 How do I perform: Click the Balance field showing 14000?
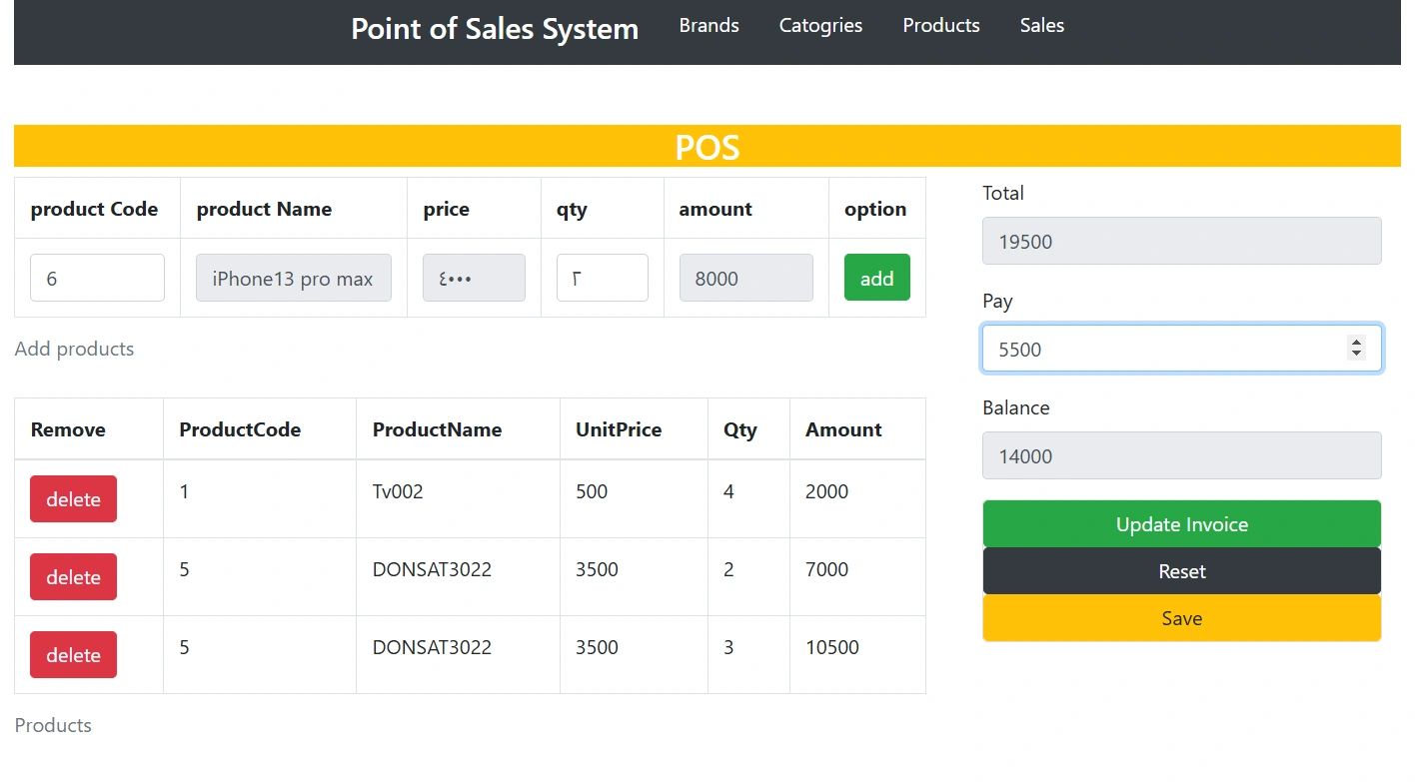[x=1181, y=455]
